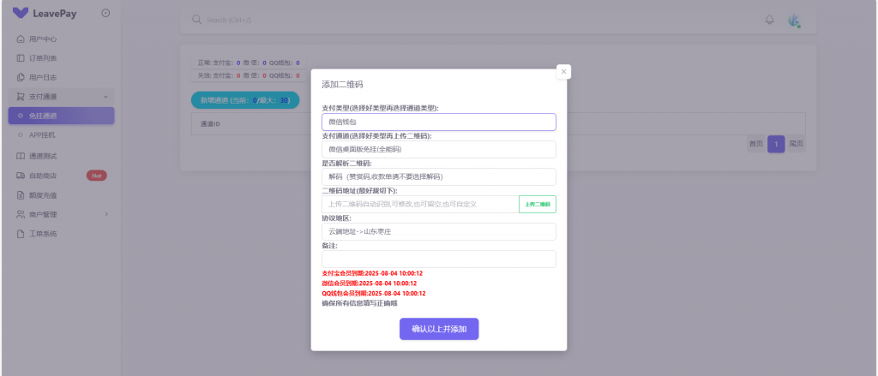Click 确保所有信息填写正确哦 text
878x376 pixels.
click(x=359, y=304)
